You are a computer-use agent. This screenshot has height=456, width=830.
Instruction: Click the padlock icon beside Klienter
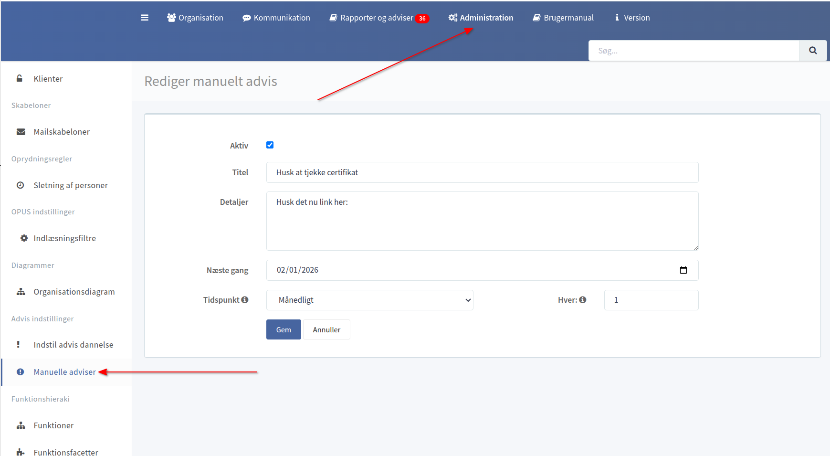[x=20, y=78]
